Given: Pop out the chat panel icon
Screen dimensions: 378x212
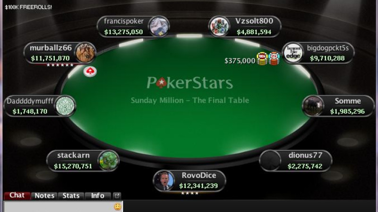Looking at the screenshot, I should [117, 195].
